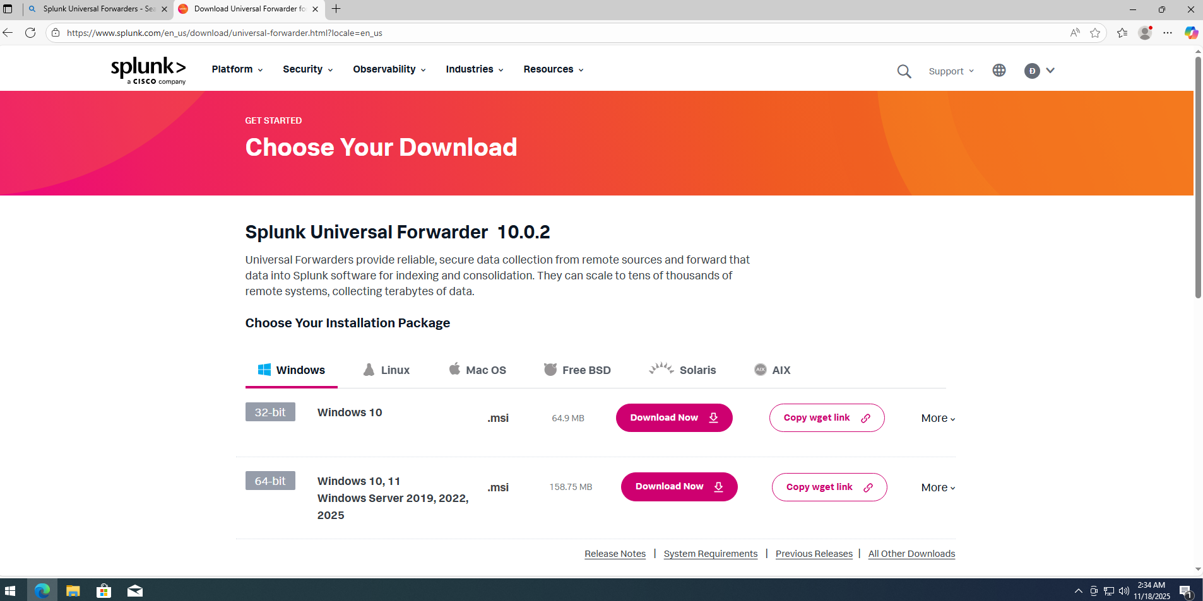Click the Splunk logo in the header
This screenshot has width=1203, height=601.
coord(148,70)
